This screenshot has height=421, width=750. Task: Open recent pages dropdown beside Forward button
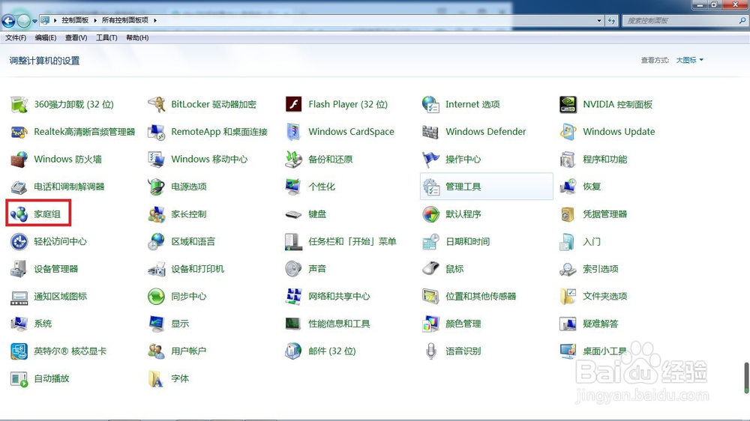[x=35, y=21]
